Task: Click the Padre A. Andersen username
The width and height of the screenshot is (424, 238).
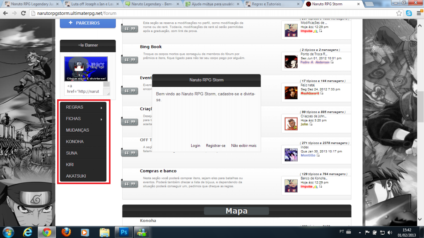Action: point(315,62)
